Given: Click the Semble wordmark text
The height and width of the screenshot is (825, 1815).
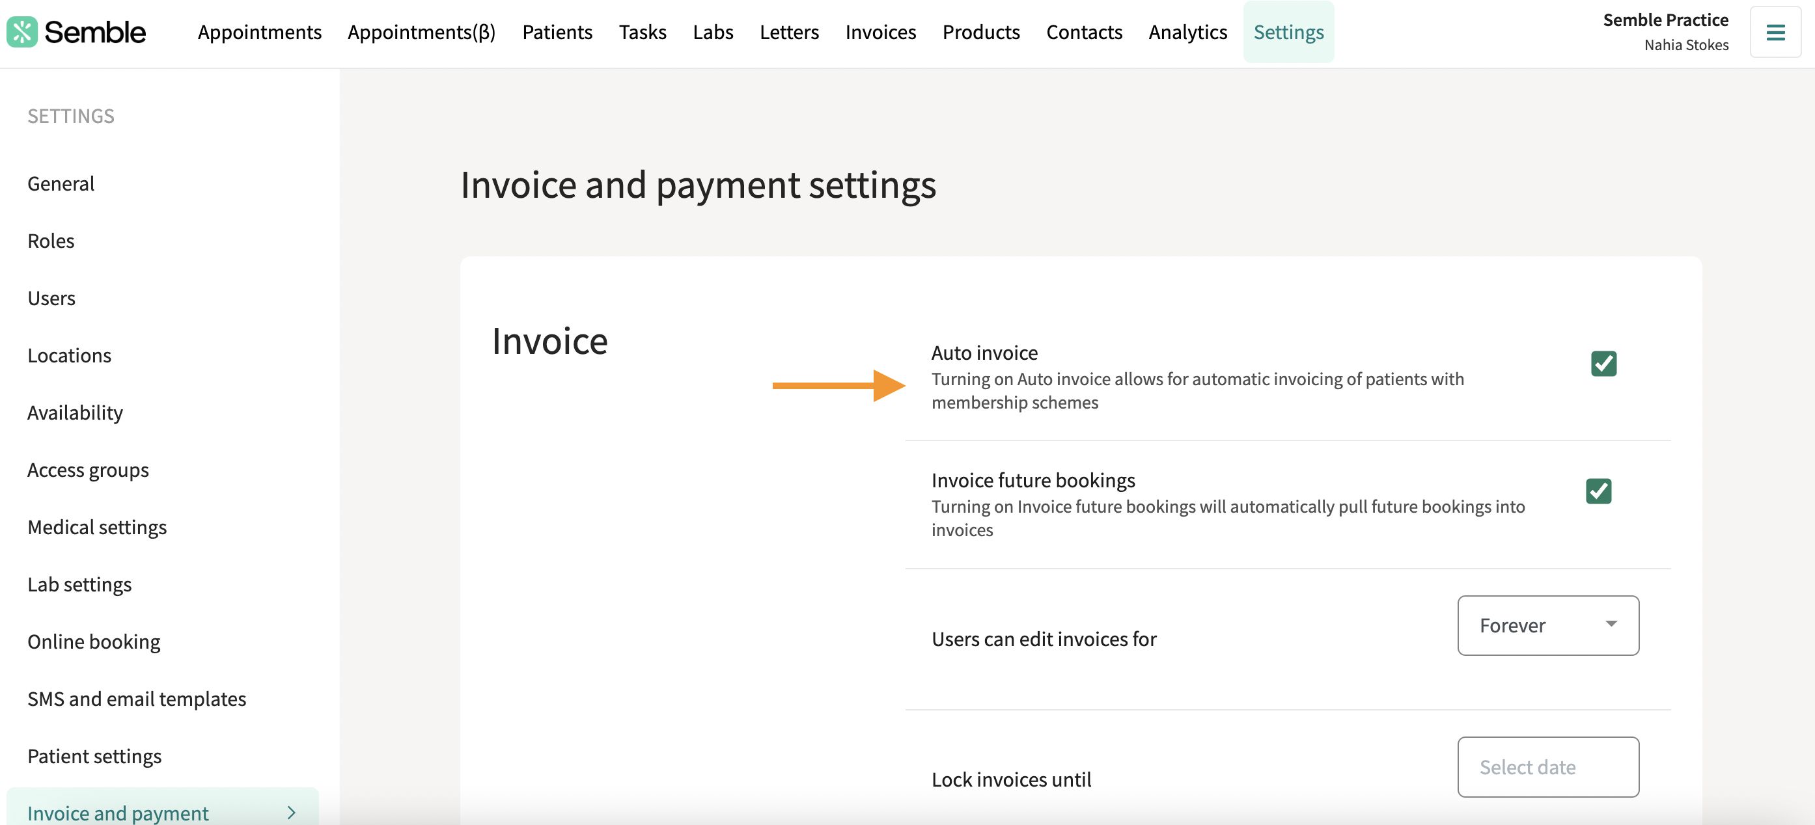Looking at the screenshot, I should 95,33.
